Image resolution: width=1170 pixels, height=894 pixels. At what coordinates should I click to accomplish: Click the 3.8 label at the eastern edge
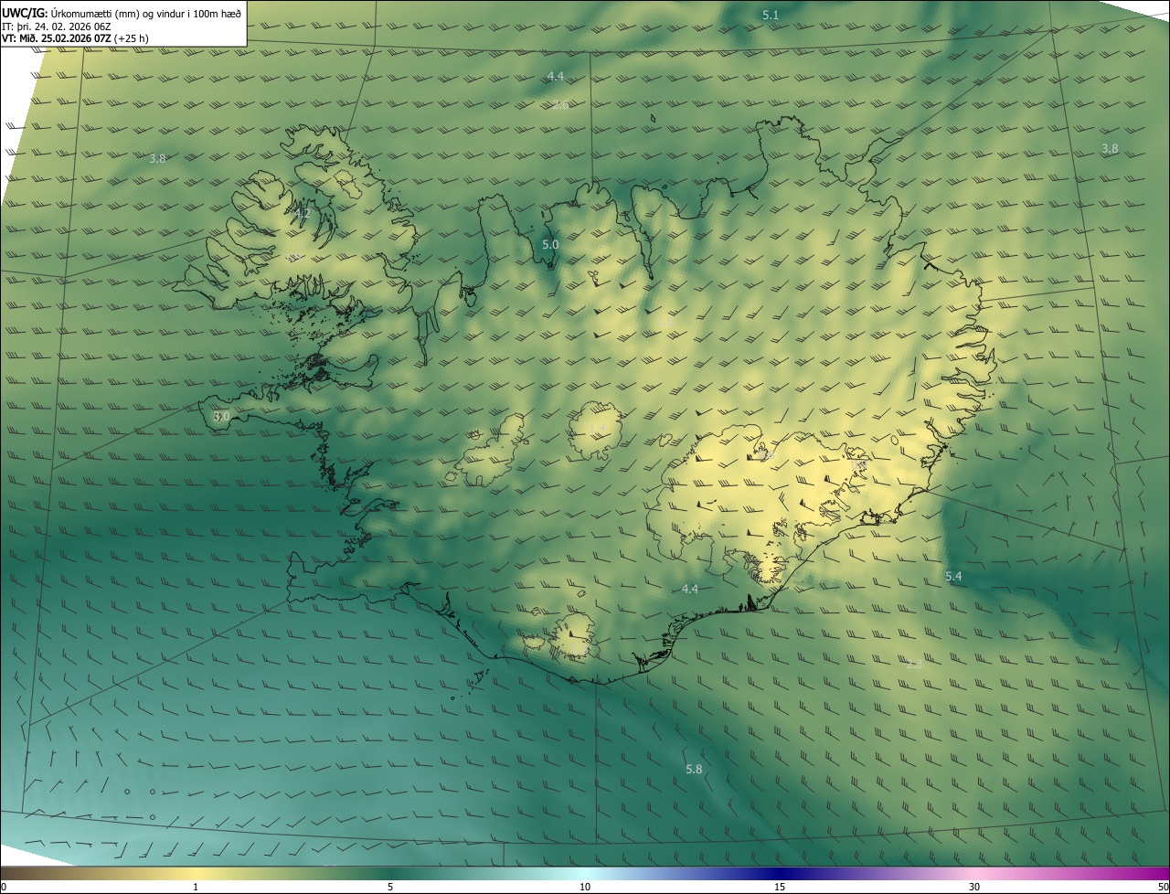coord(1110,148)
